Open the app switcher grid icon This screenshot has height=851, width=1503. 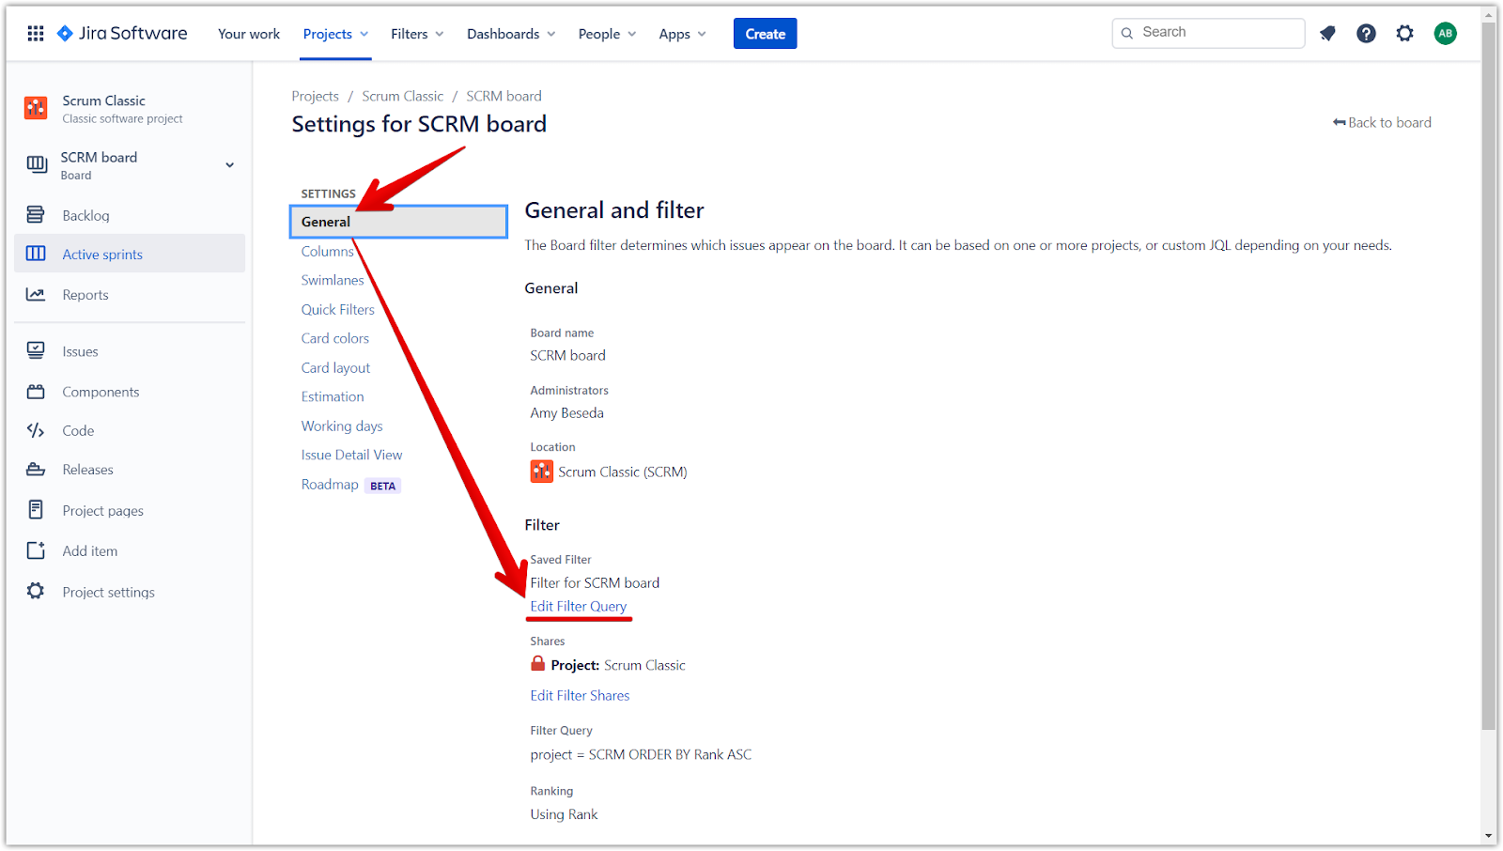[36, 34]
